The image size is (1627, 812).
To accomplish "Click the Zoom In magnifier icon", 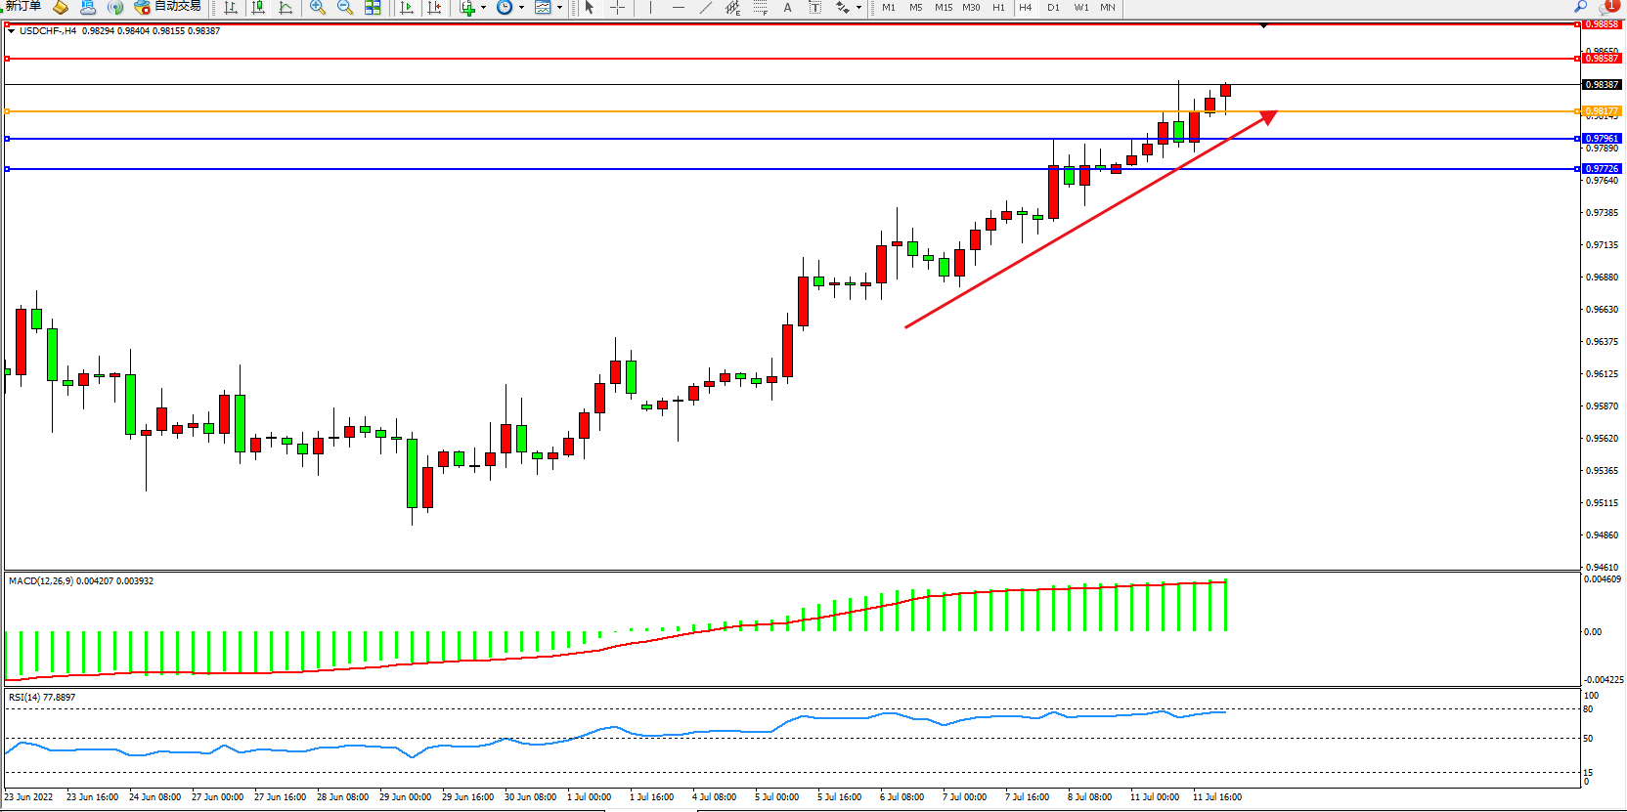I will point(317,8).
